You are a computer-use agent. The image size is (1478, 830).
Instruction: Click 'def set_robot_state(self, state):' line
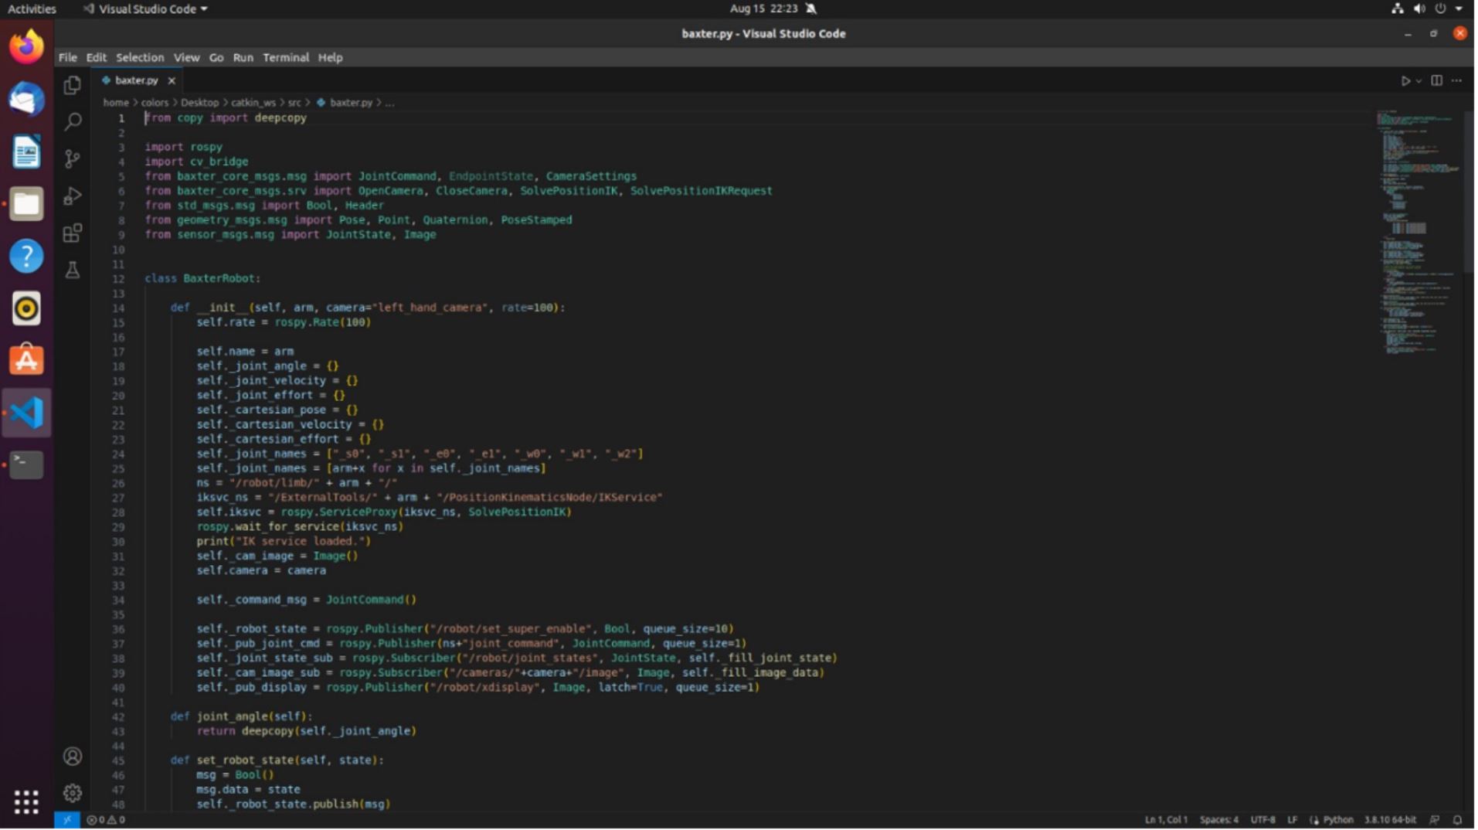click(277, 760)
